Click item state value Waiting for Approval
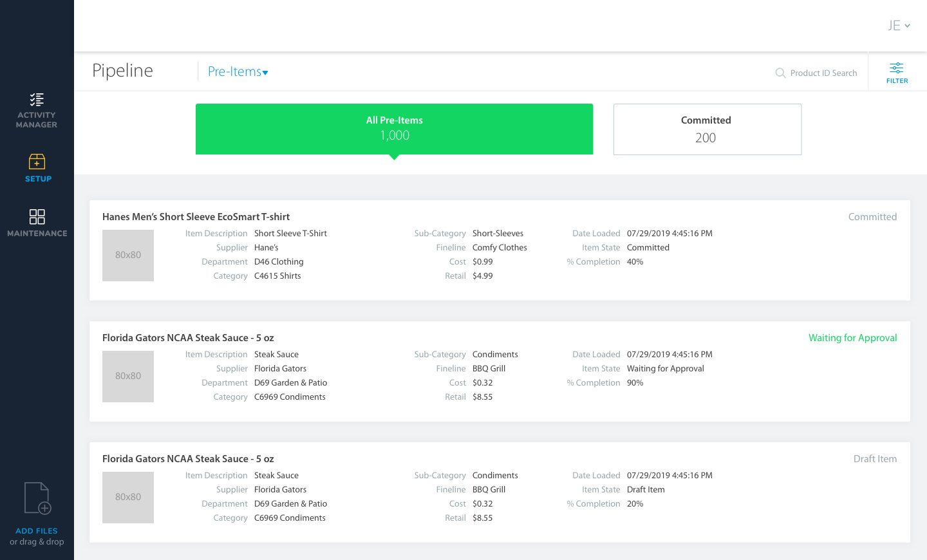 point(666,369)
